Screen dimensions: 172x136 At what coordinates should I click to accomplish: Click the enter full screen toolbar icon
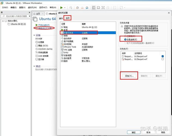(103, 8)
